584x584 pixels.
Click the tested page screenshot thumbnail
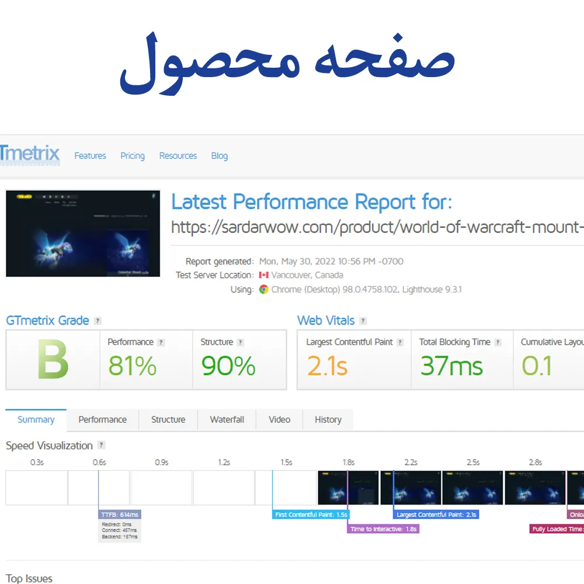[83, 234]
